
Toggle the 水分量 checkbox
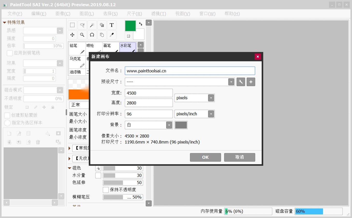(98, 175)
